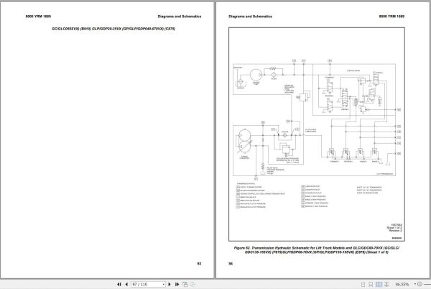431x289 pixels.
Task: Select continuous facing page layout
Action: (386, 284)
